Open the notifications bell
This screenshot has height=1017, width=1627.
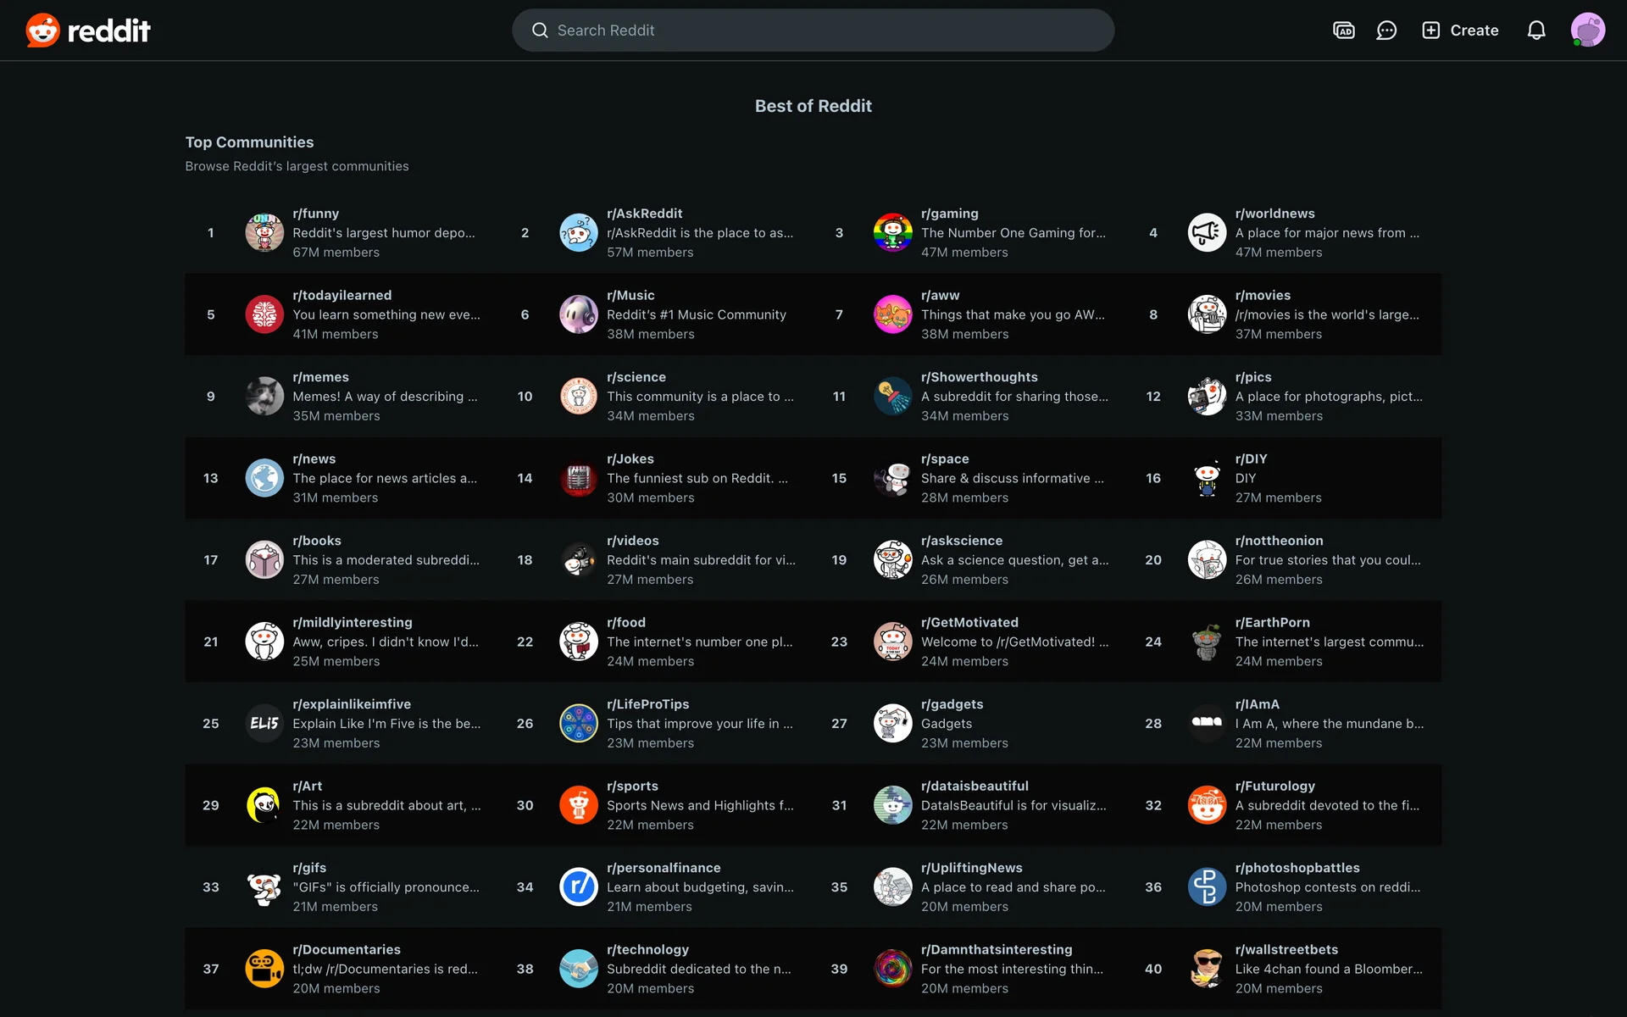1535,31
